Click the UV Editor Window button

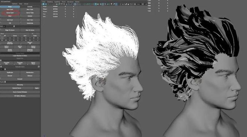click(x=20, y=96)
